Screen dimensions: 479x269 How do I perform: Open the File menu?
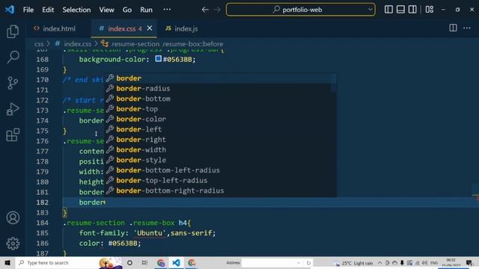(28, 10)
